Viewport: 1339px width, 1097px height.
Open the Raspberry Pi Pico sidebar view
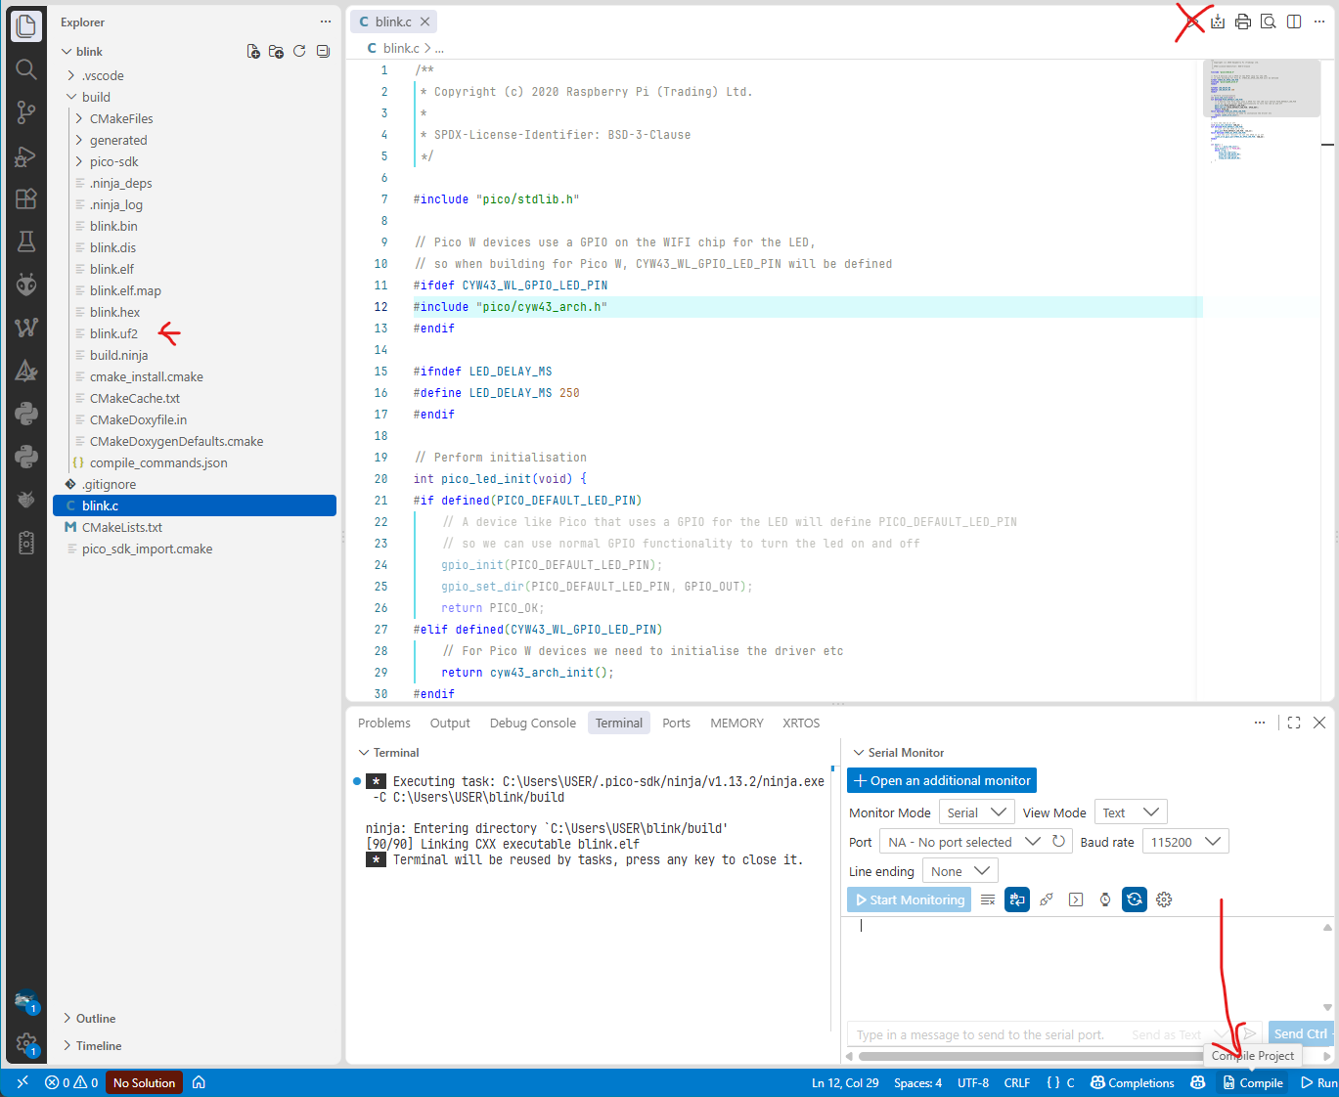point(26,500)
